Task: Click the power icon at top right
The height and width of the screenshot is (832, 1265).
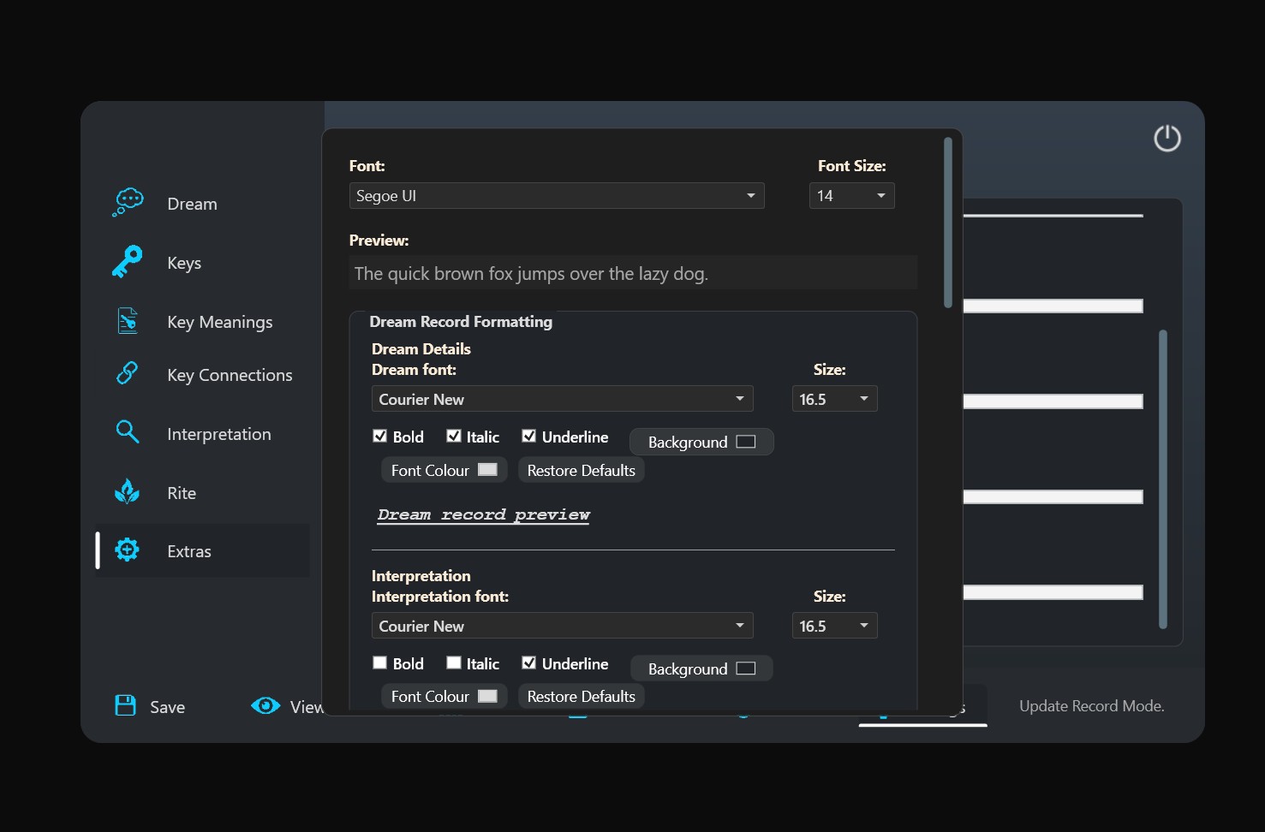Action: click(1167, 138)
